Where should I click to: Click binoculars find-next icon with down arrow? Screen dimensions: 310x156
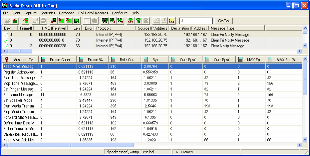point(113,21)
